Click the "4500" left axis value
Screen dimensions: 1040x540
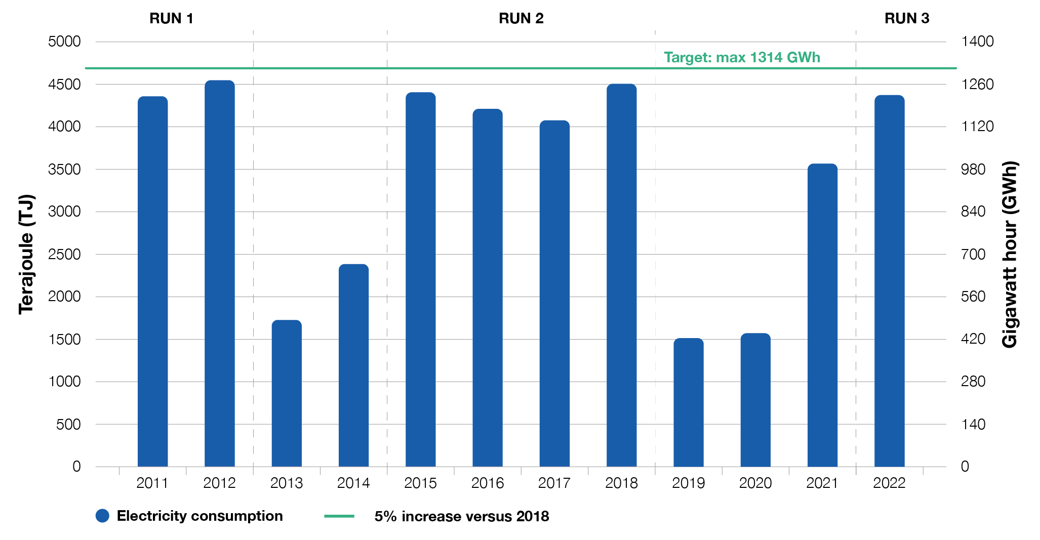click(x=64, y=85)
